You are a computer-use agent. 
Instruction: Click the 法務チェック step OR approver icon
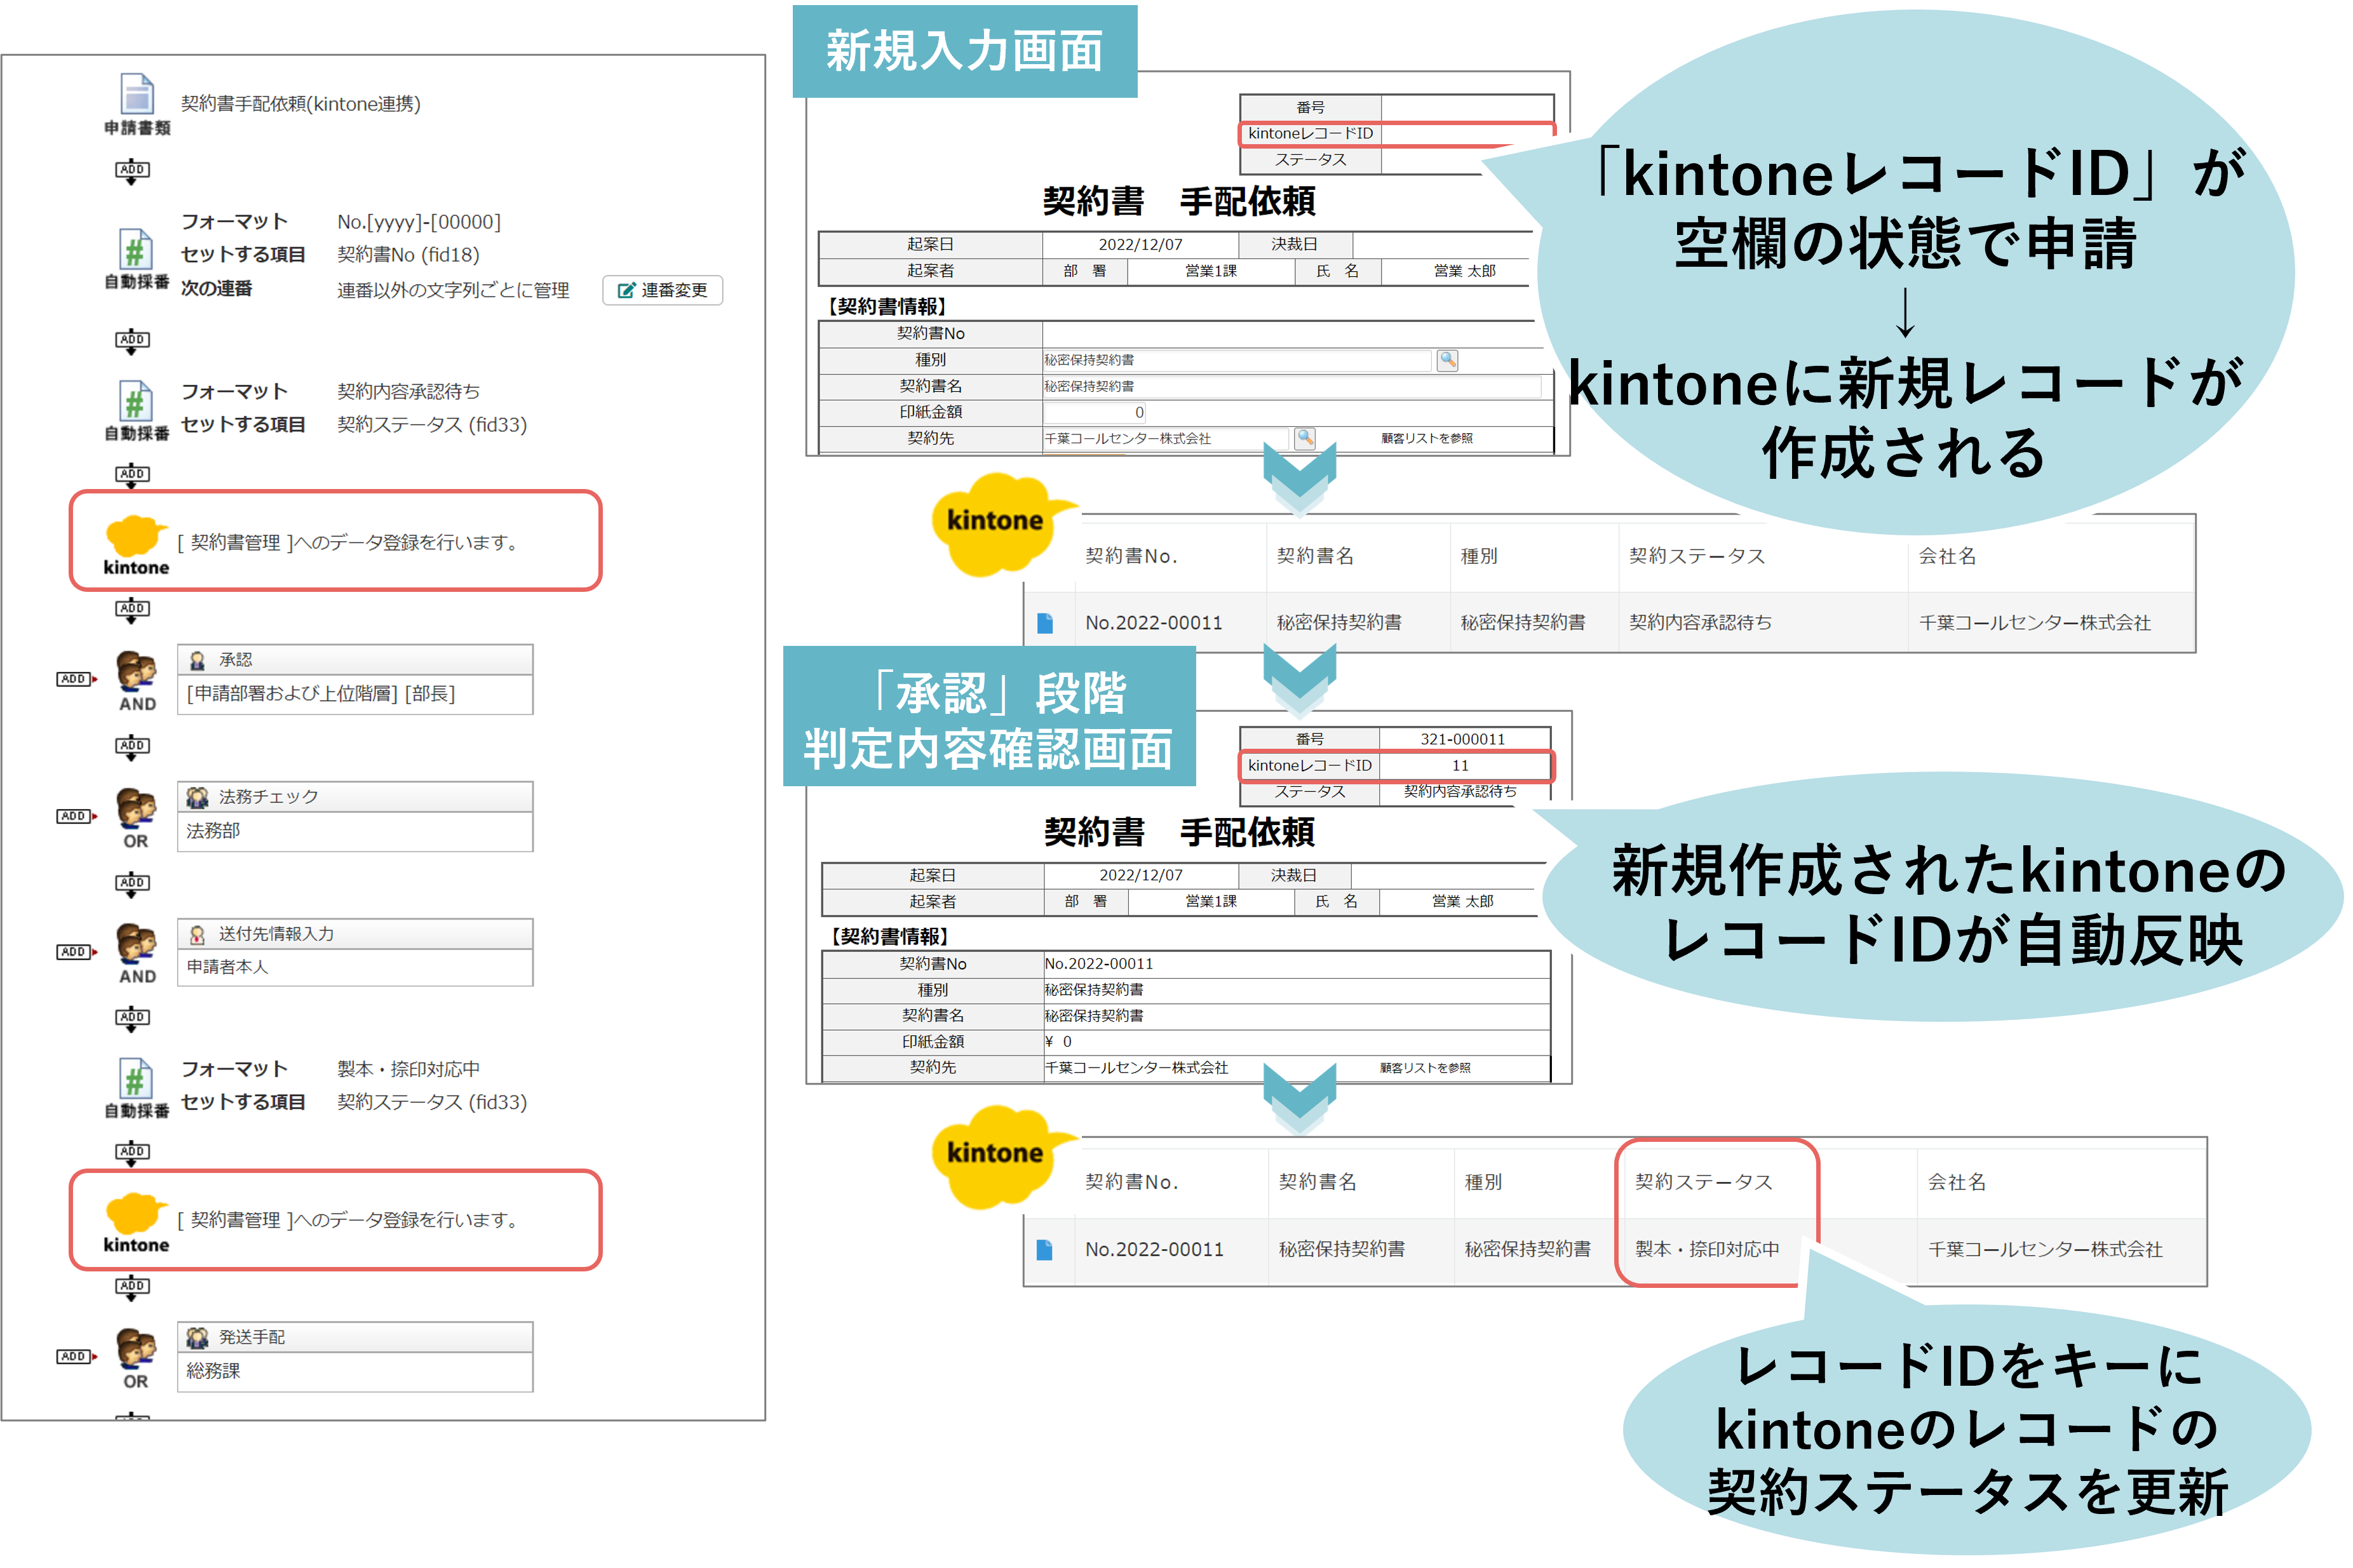[136, 808]
